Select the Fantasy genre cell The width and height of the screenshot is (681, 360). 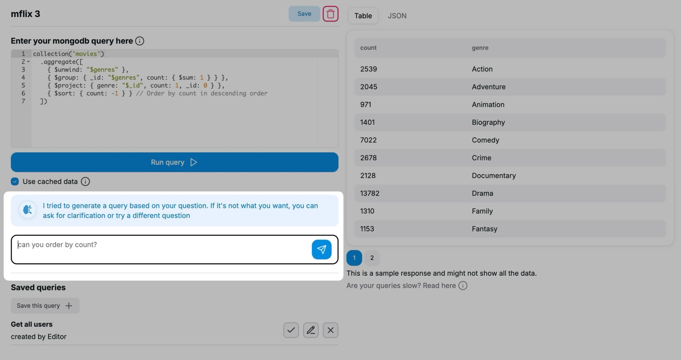(485, 229)
